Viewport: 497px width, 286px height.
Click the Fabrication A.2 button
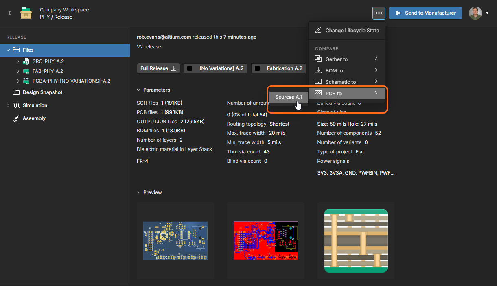coord(279,68)
